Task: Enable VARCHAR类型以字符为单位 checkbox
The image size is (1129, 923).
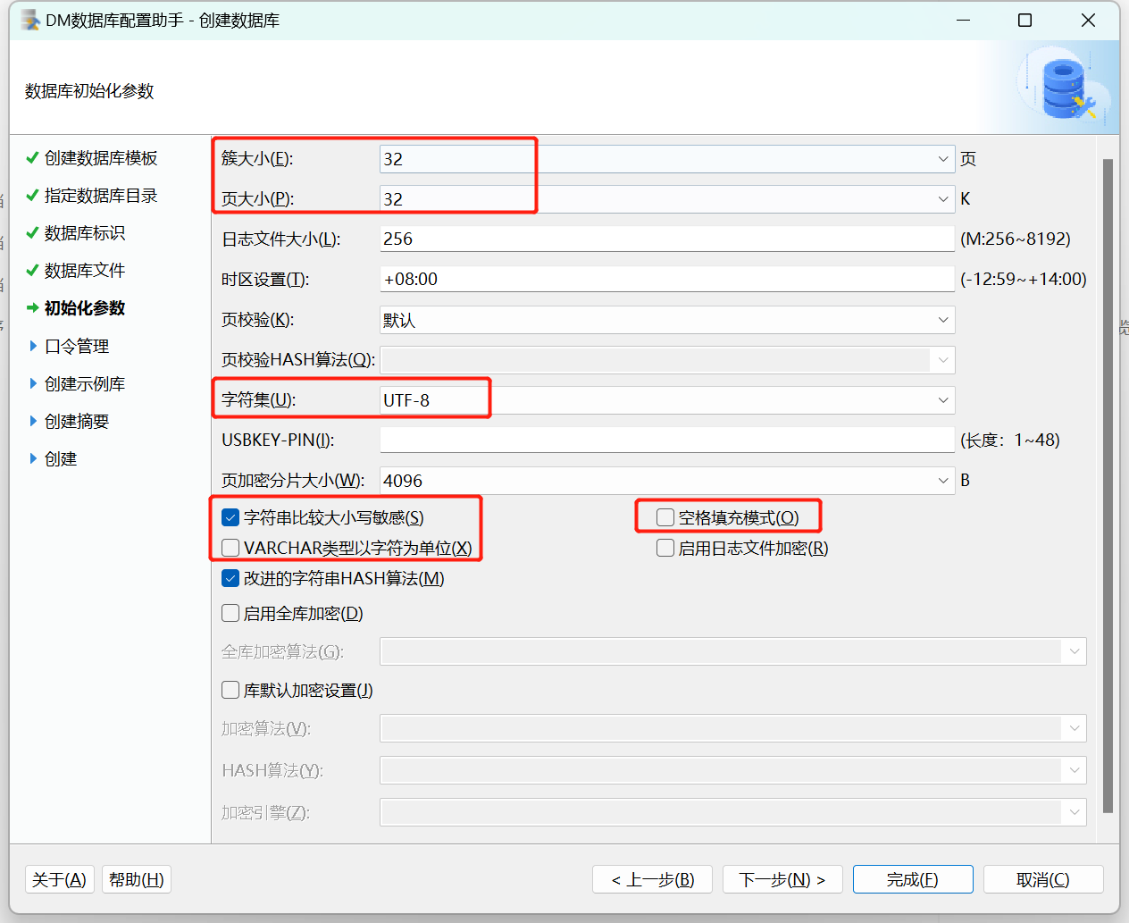Action: coord(230,548)
